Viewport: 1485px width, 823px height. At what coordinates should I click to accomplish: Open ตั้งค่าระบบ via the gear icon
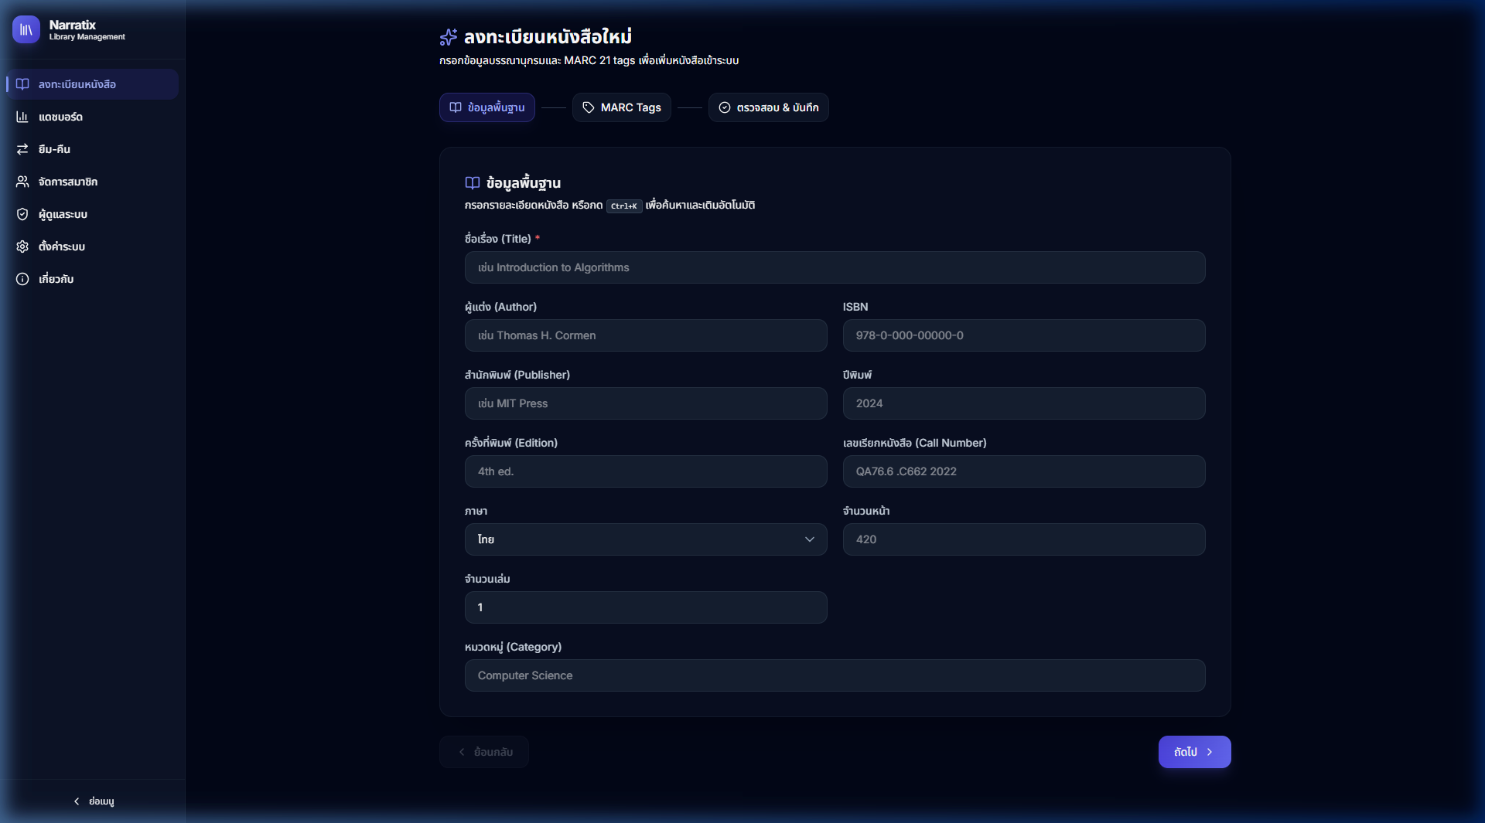(22, 247)
